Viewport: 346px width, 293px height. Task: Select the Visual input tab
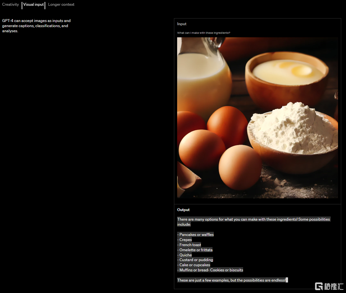point(33,4)
